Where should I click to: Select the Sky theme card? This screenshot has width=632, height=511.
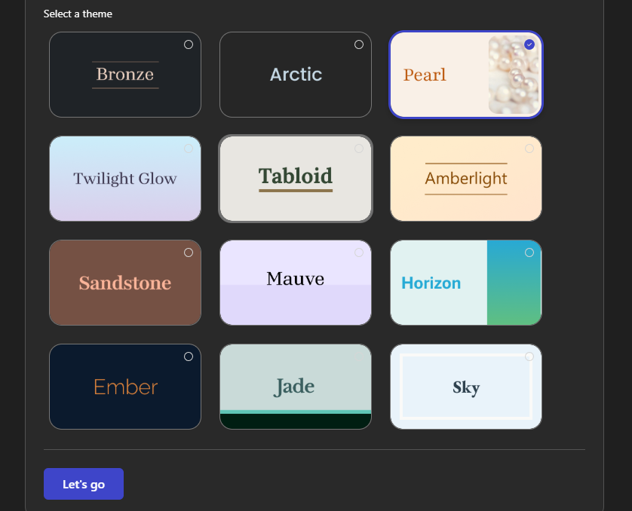(x=466, y=387)
